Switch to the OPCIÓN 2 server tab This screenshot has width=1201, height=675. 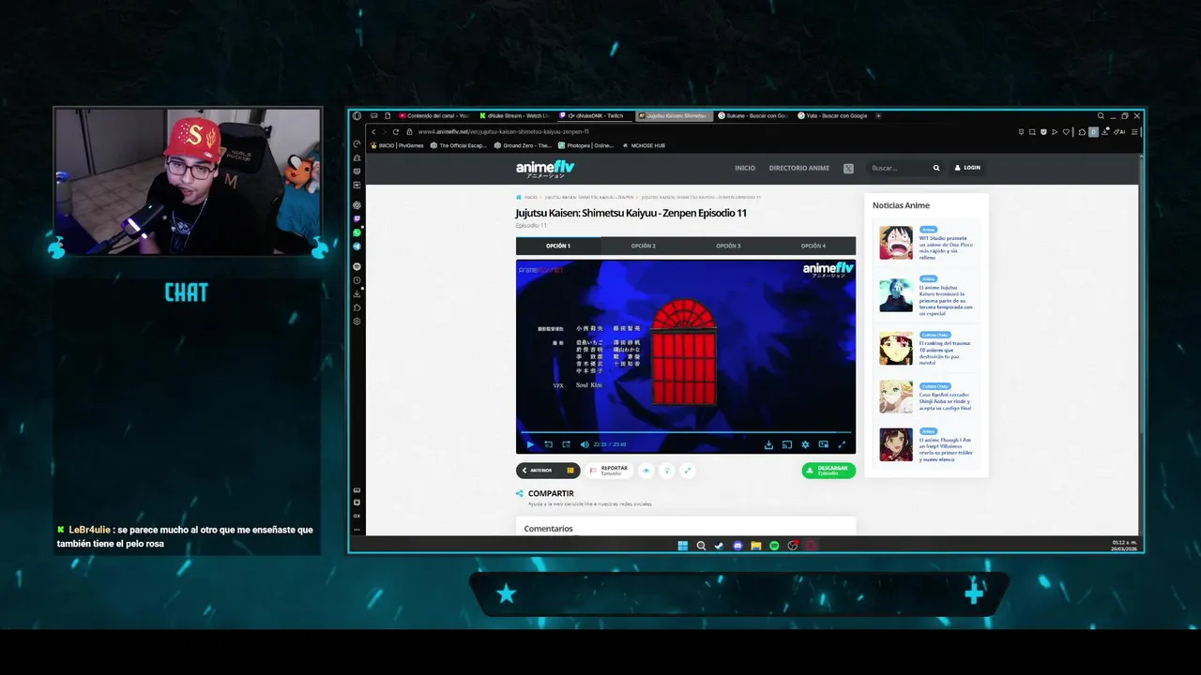tap(643, 246)
